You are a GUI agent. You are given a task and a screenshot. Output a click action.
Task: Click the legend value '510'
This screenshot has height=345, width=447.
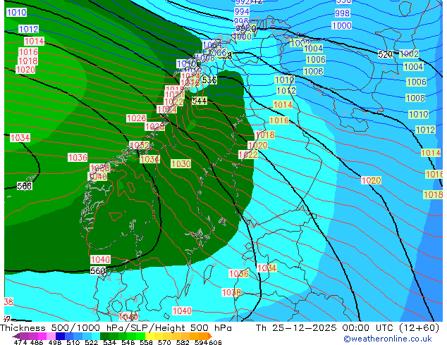pyautogui.click(x=73, y=342)
